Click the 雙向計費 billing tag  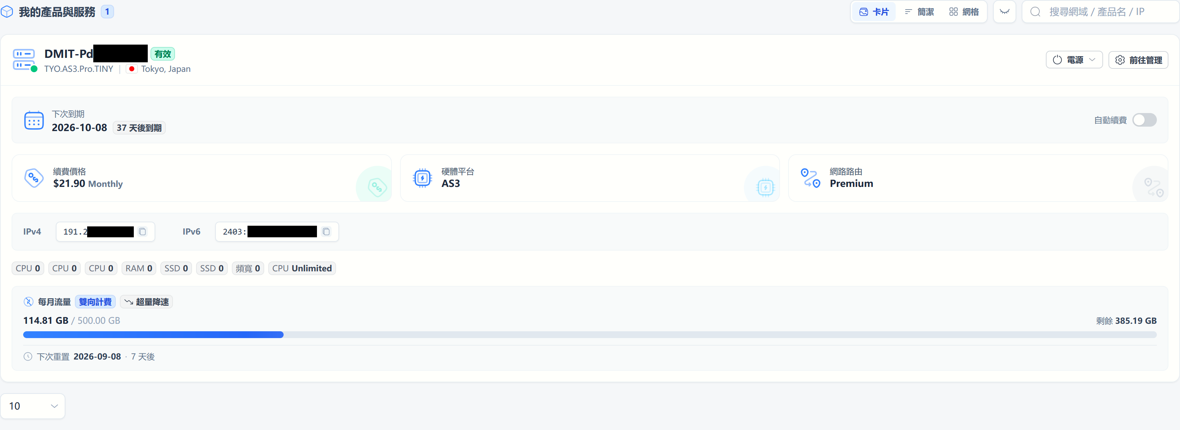[95, 302]
